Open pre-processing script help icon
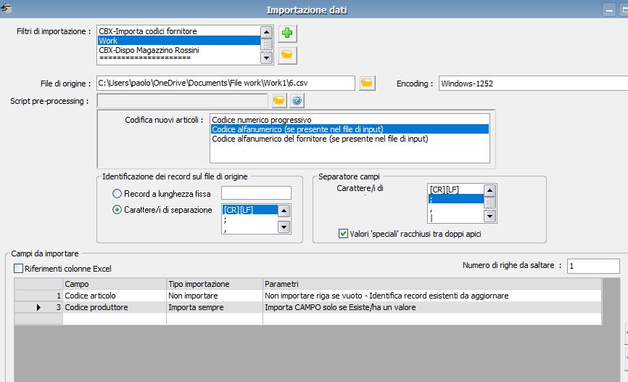Screen dimensions: 628x382 [297, 100]
